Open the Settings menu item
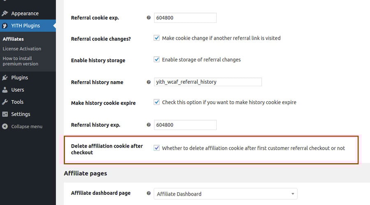Screen dimensions: 370x205 pyautogui.click(x=28, y=114)
